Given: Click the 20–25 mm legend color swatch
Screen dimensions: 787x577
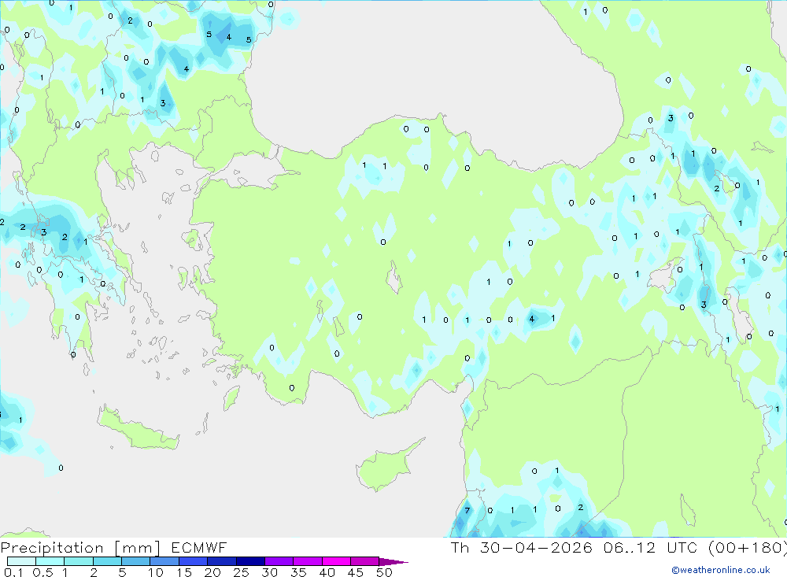Looking at the screenshot, I should coord(222,561).
